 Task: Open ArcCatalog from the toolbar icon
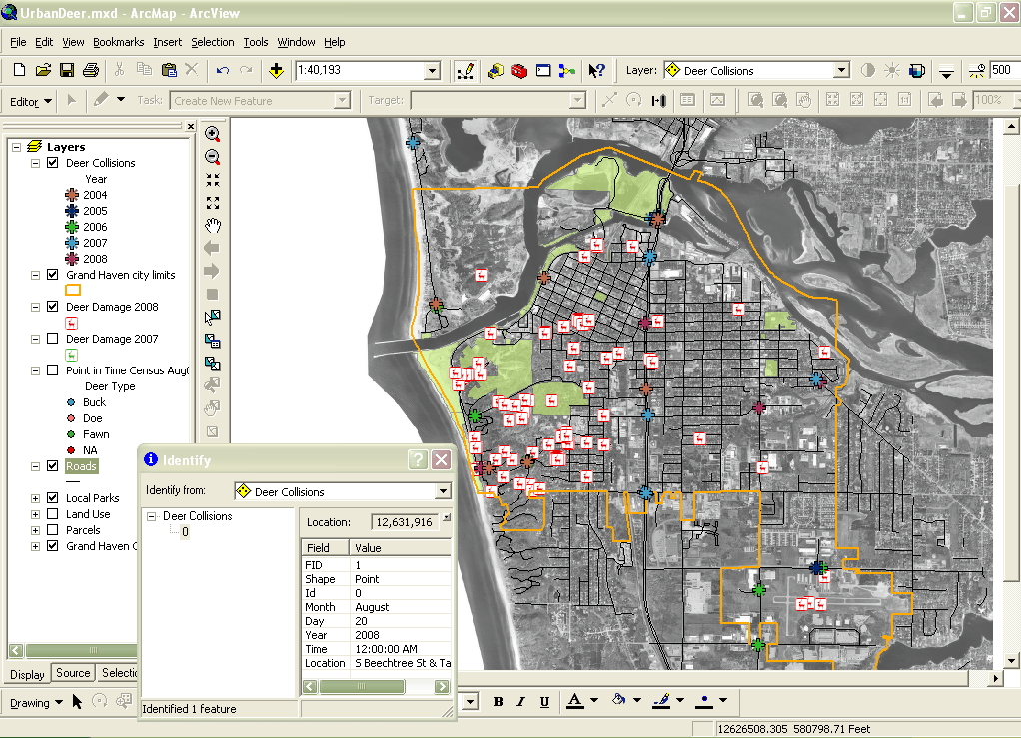pos(496,70)
